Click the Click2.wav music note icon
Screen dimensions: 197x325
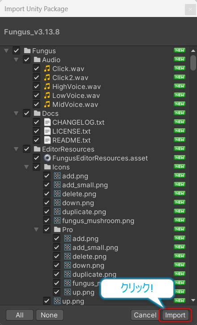pyautogui.click(x=47, y=77)
